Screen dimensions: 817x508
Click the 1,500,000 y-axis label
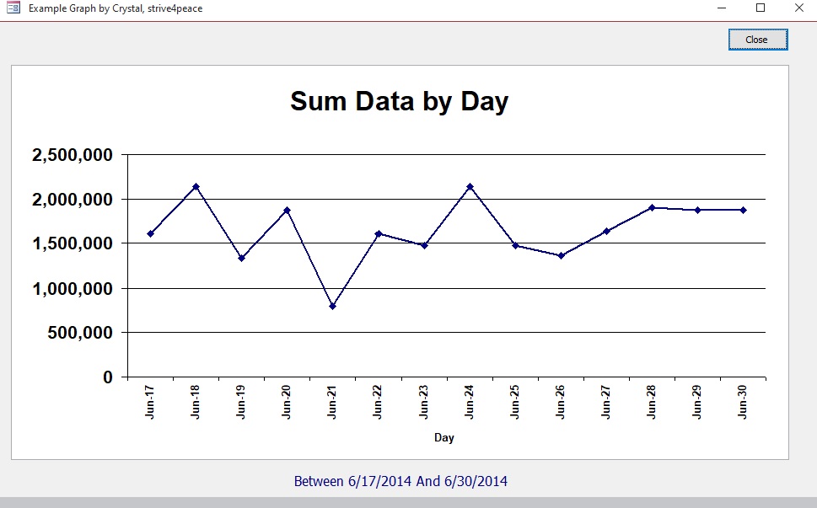pos(73,243)
